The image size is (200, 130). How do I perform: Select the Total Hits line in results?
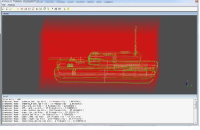coord(11,99)
